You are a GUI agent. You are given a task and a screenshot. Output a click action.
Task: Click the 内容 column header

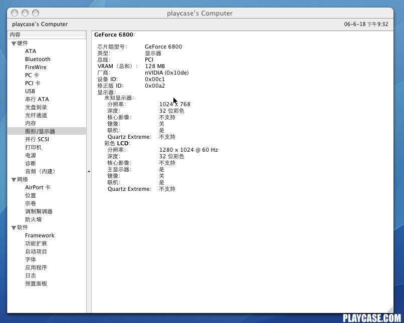(47, 35)
